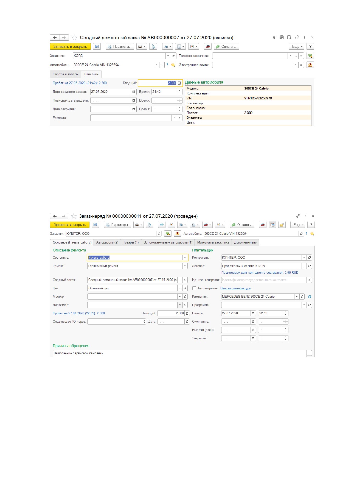Viewport: 340px width, 481px height.
Task: Open the Товары (1) tab
Action: (131, 242)
